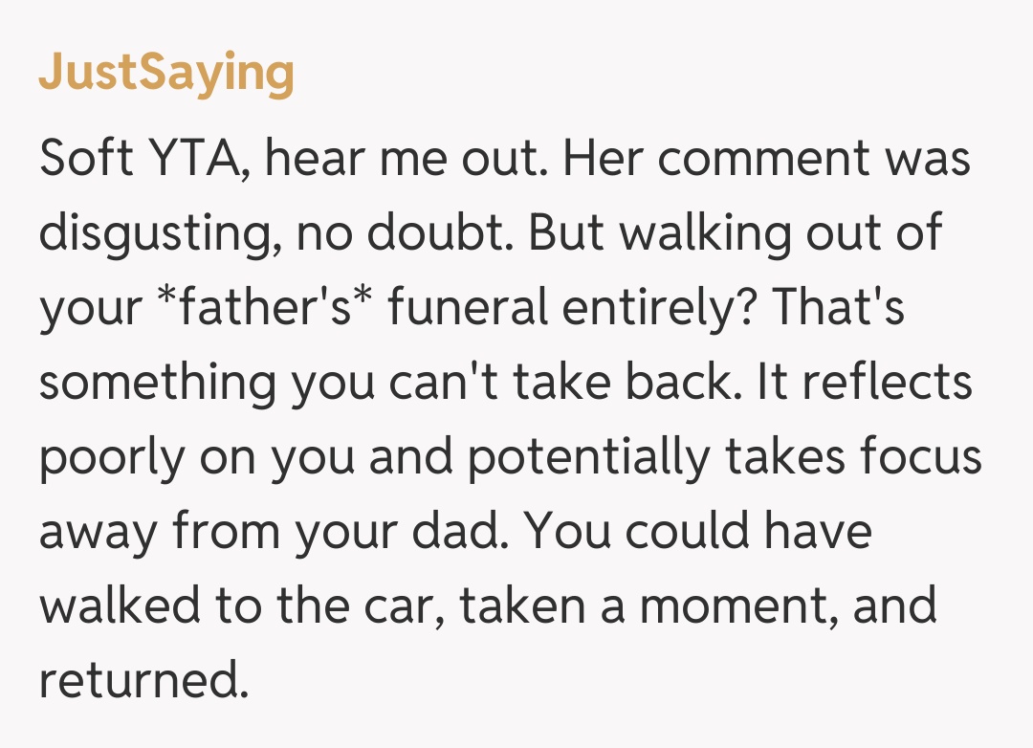Click 'Her comment was' text
This screenshot has height=748, width=1033.
[x=766, y=158]
